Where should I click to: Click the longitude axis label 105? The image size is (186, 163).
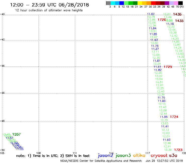tap(2, 153)
